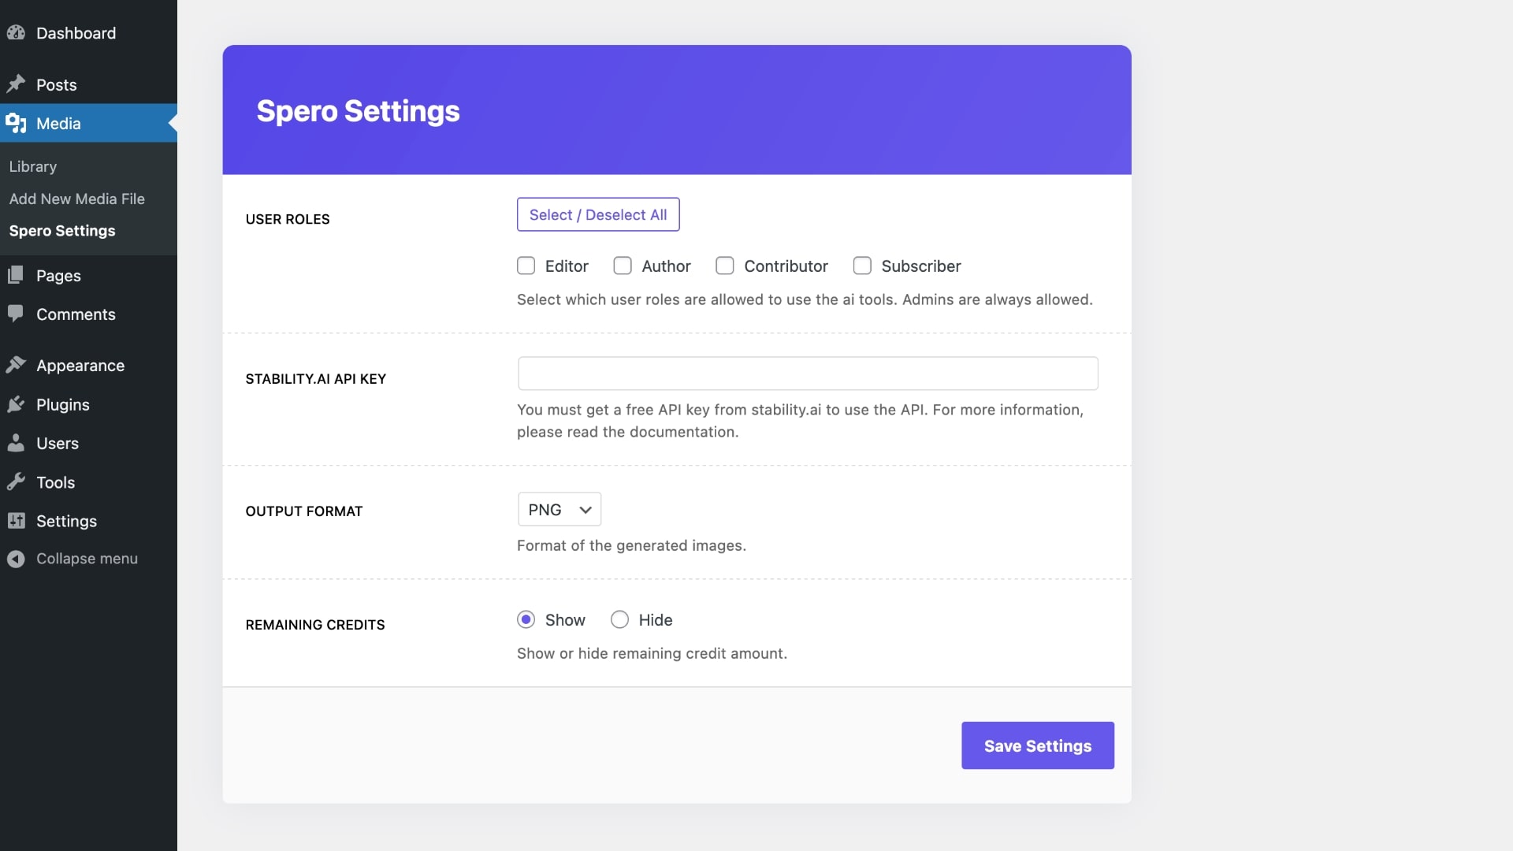The height and width of the screenshot is (851, 1513).
Task: Open the Media Library submenu item
Action: [33, 166]
